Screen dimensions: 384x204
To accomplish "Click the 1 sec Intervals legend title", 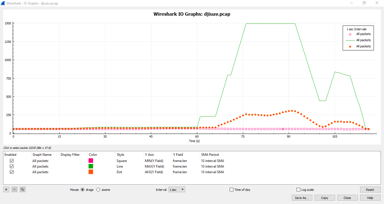I will click(356, 29).
